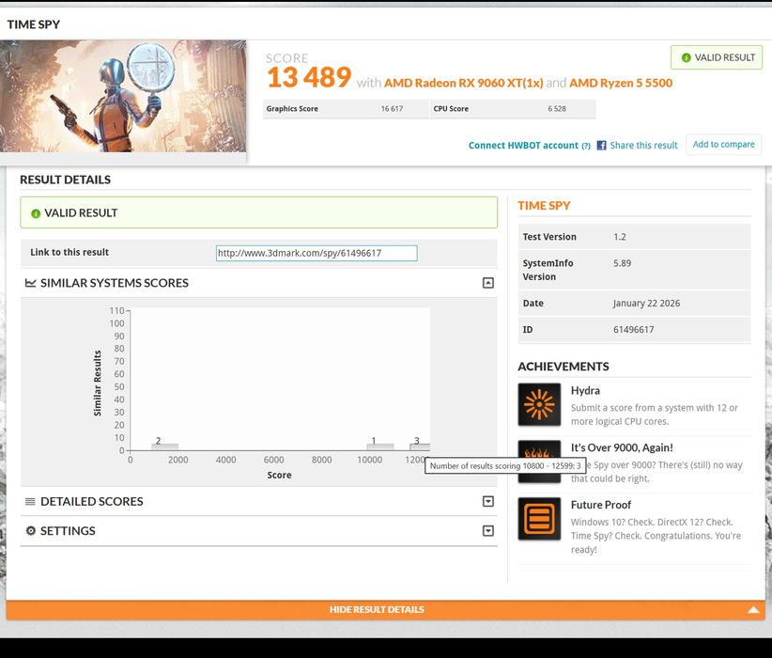
Task: Click the Similar Results axis label
Action: tap(98, 383)
